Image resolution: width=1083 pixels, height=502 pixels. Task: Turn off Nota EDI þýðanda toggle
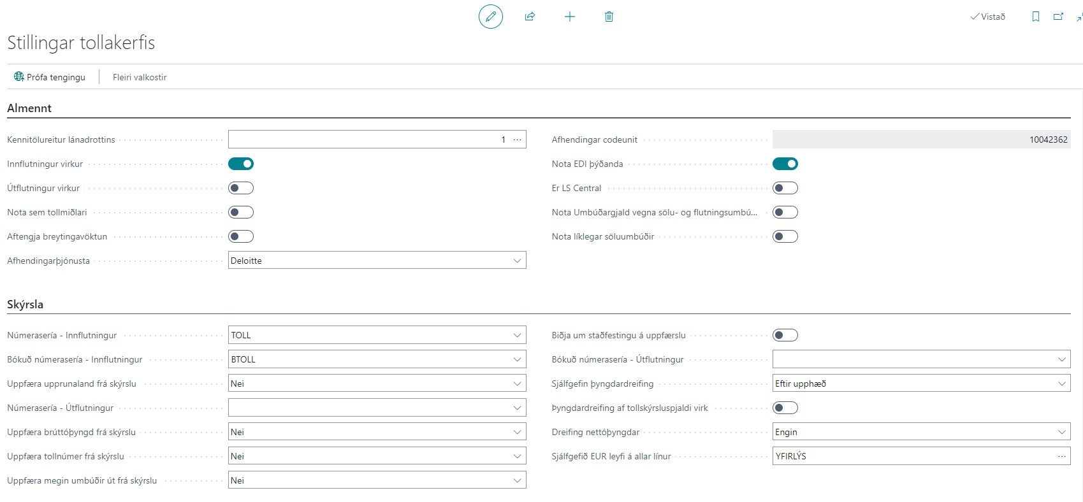point(785,164)
